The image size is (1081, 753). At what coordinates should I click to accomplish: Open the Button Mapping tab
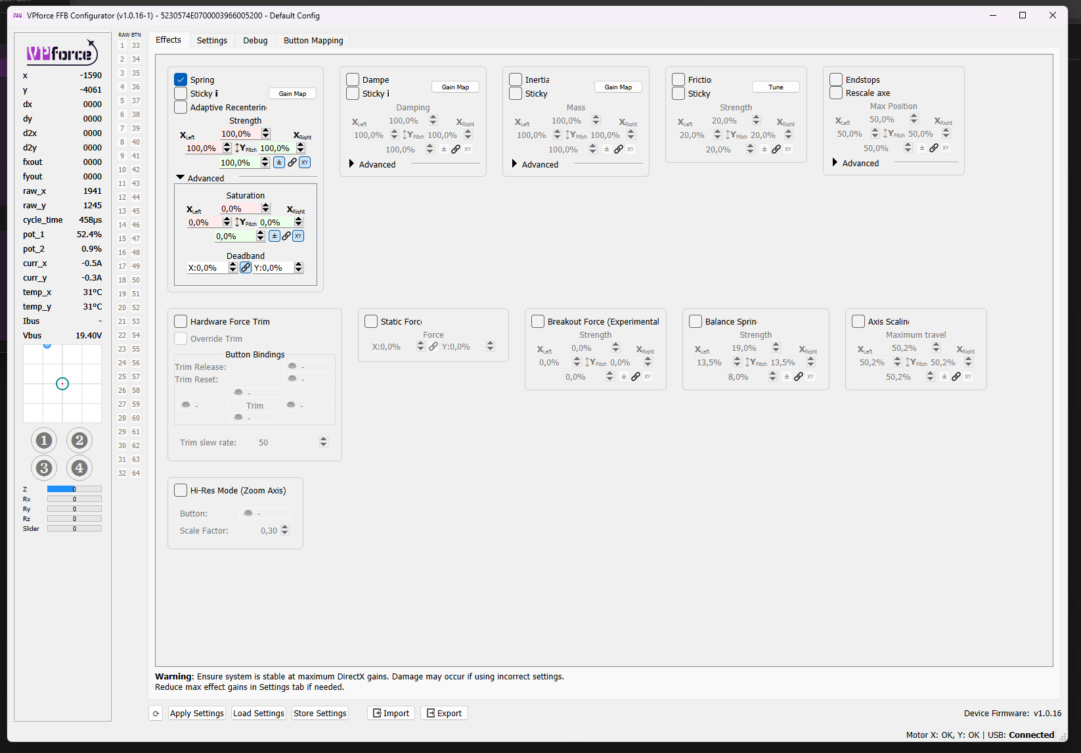[313, 40]
